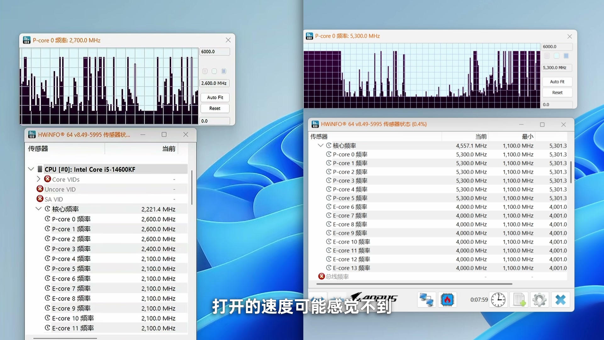Click the first color square in left graph window

[205, 71]
